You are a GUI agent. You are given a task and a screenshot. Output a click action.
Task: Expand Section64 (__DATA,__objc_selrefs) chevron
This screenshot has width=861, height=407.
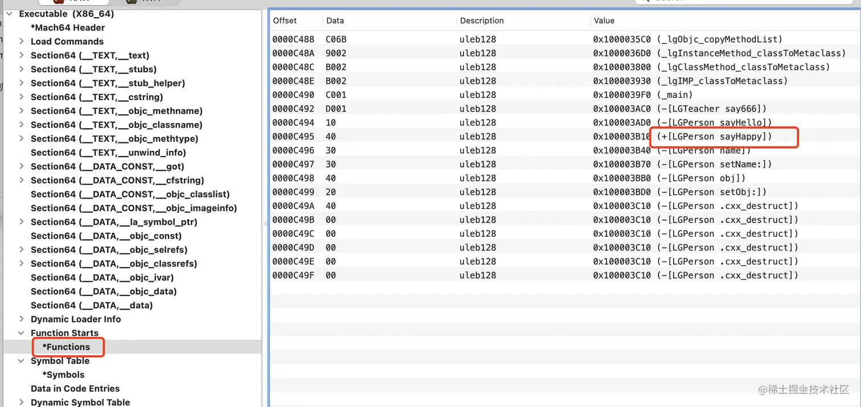click(21, 249)
